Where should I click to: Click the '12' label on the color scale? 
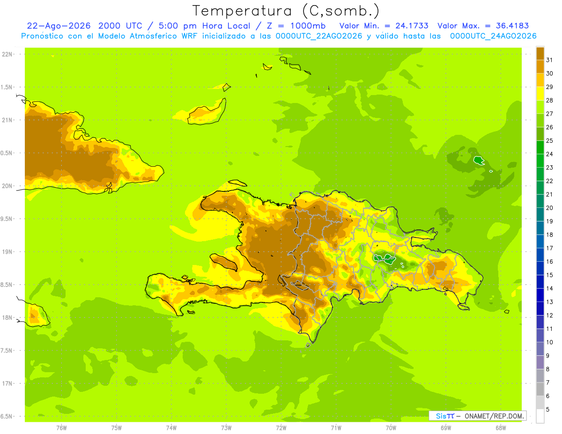[x=549, y=316]
